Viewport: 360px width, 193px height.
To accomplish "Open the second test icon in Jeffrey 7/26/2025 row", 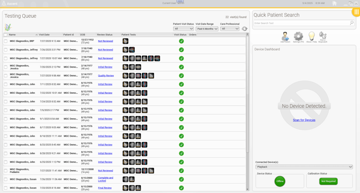I will [132, 50].
